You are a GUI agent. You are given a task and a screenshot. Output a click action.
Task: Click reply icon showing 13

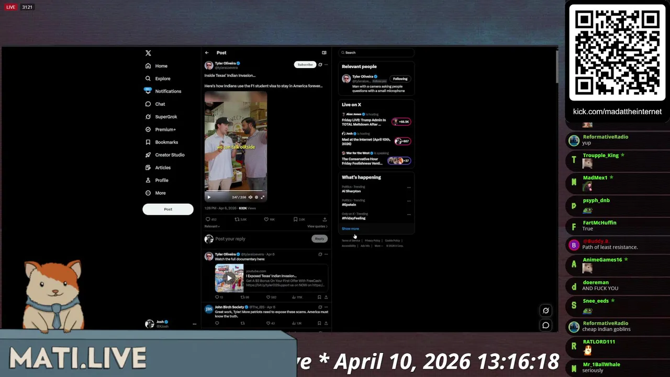tap(217, 297)
